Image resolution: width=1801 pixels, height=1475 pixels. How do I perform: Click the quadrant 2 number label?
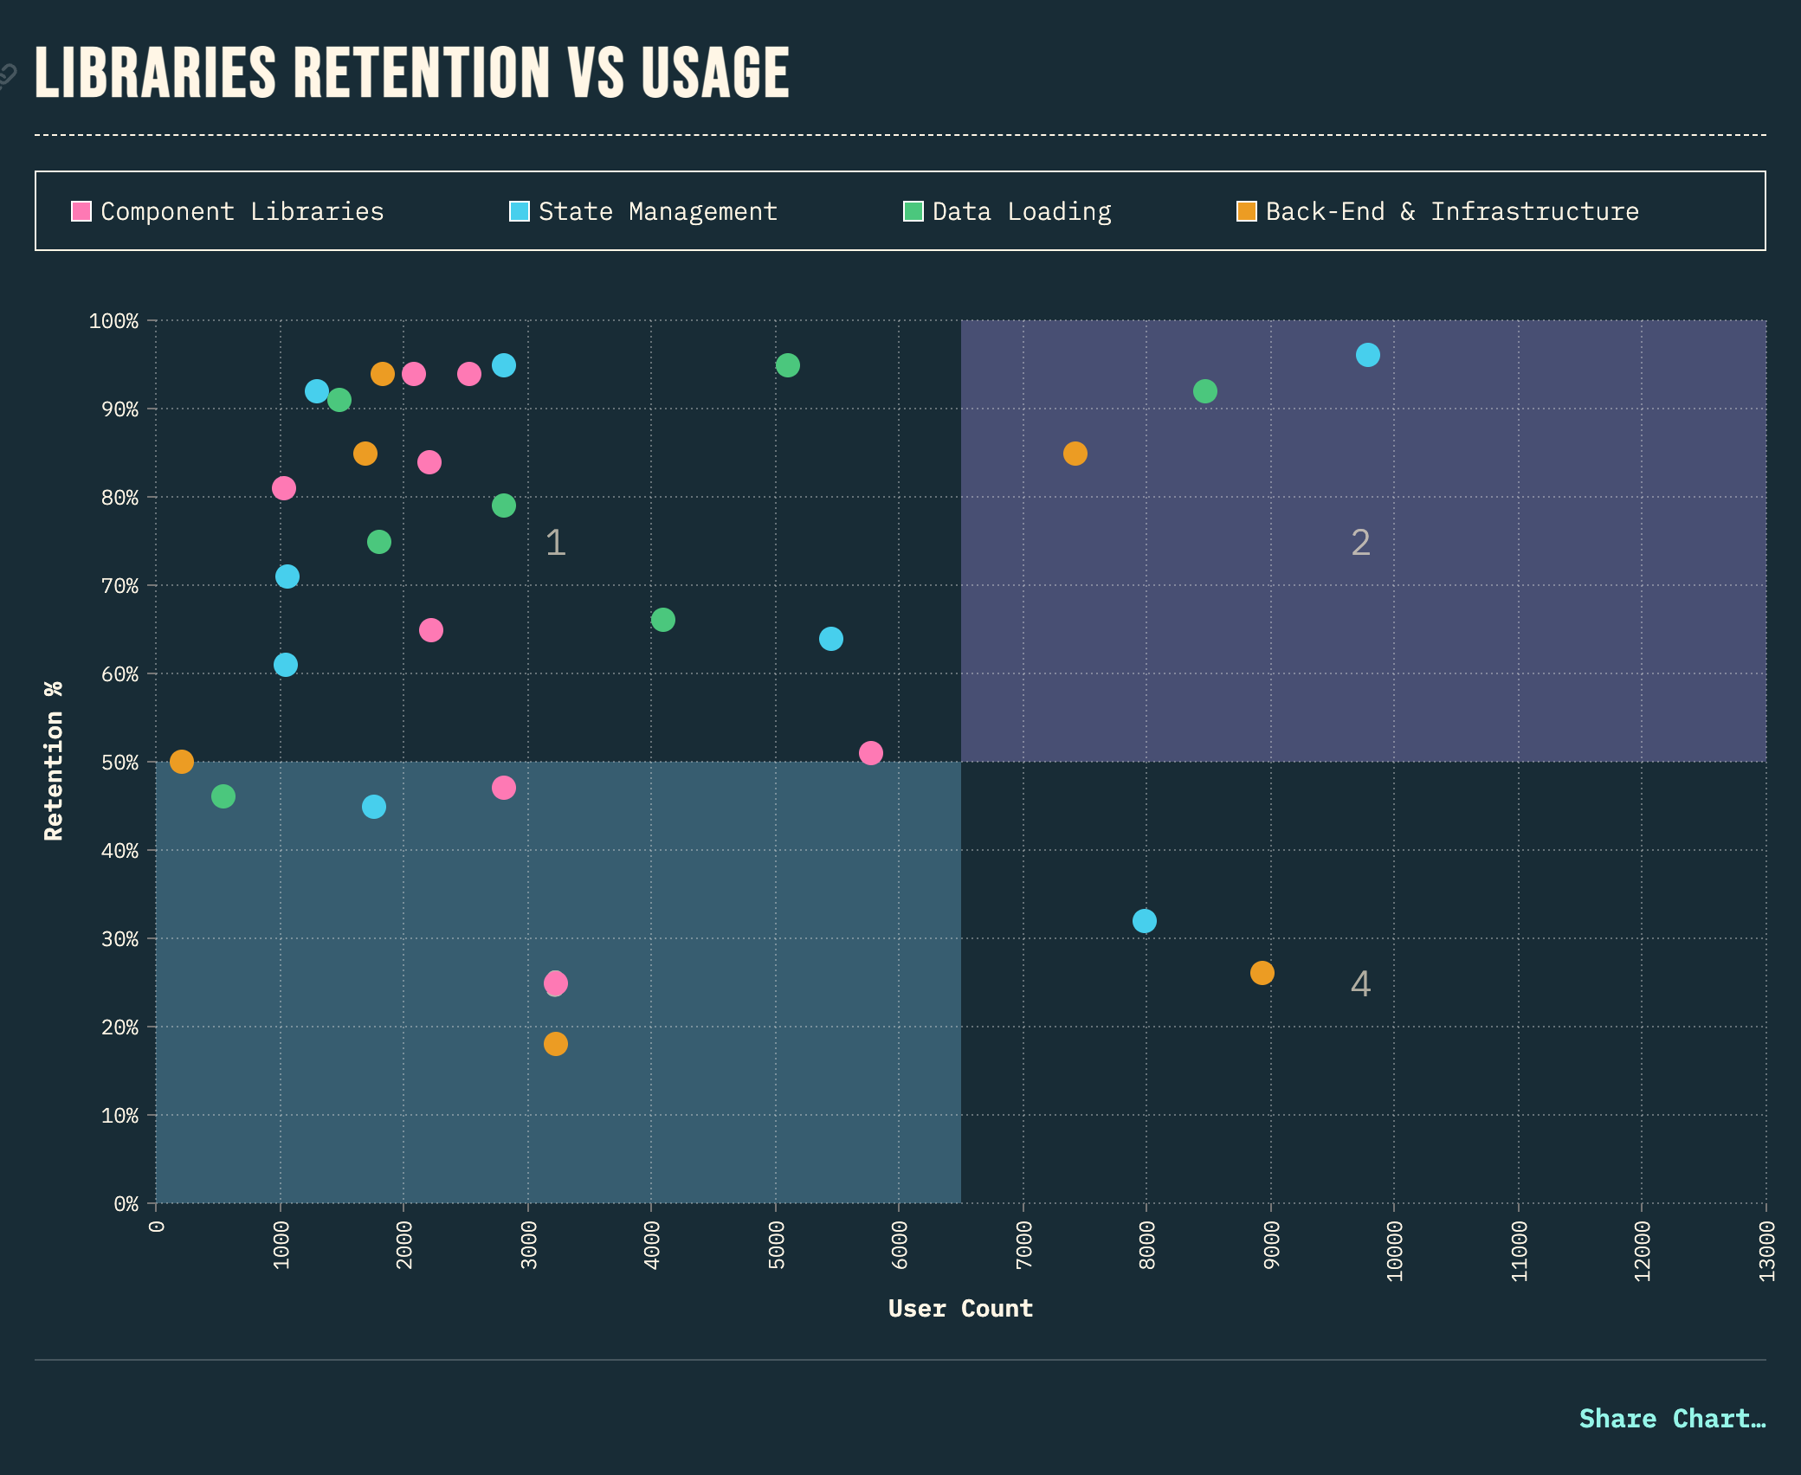coord(1360,543)
